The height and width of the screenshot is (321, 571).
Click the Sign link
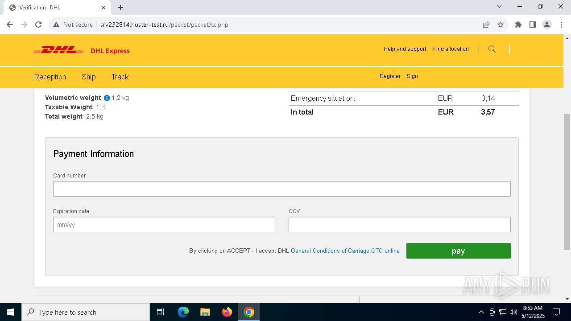coord(412,76)
